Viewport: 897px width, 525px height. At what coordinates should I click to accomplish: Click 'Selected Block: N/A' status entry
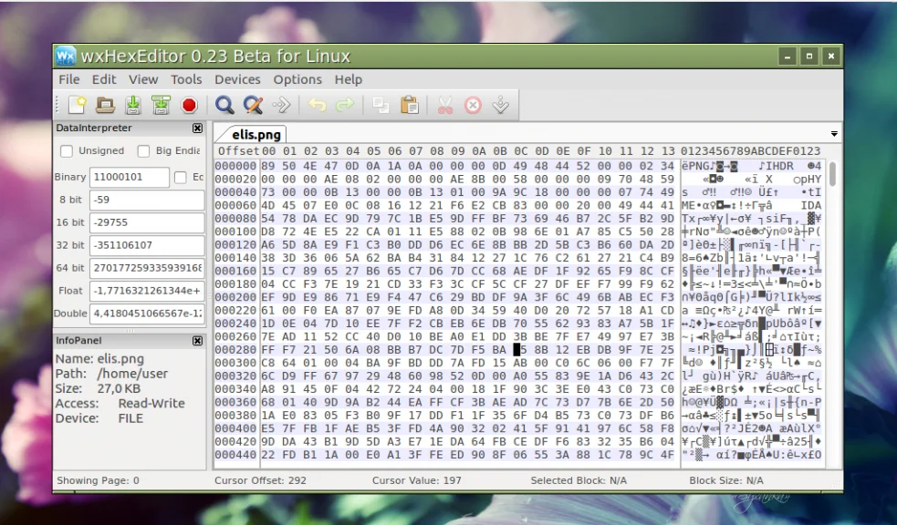coord(579,480)
